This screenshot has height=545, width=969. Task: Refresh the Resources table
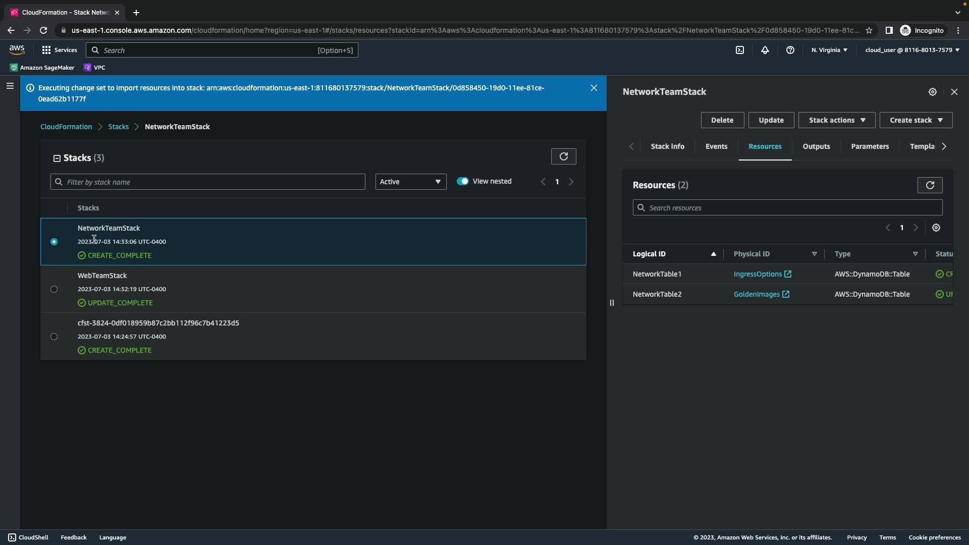pyautogui.click(x=929, y=185)
